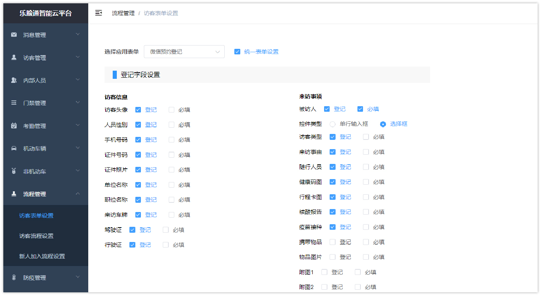Select the 单行输入框 radio button
541x296 pixels.
[x=332, y=124]
